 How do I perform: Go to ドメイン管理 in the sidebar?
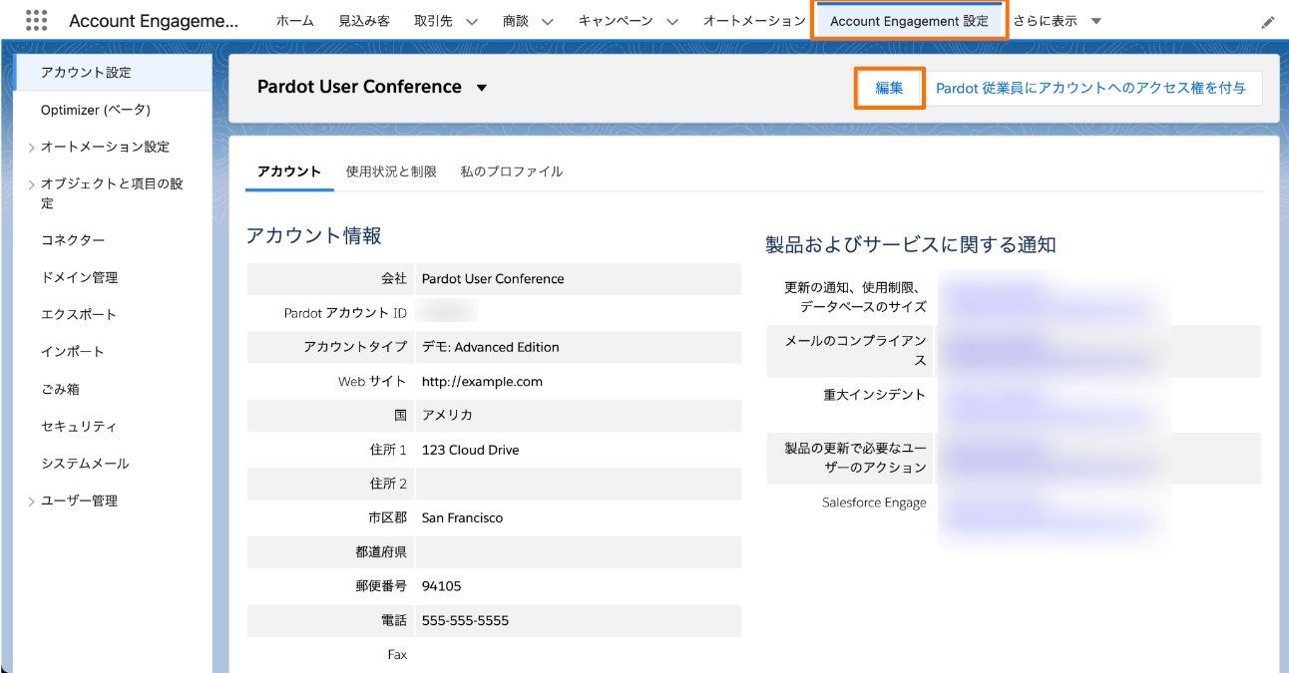click(79, 277)
